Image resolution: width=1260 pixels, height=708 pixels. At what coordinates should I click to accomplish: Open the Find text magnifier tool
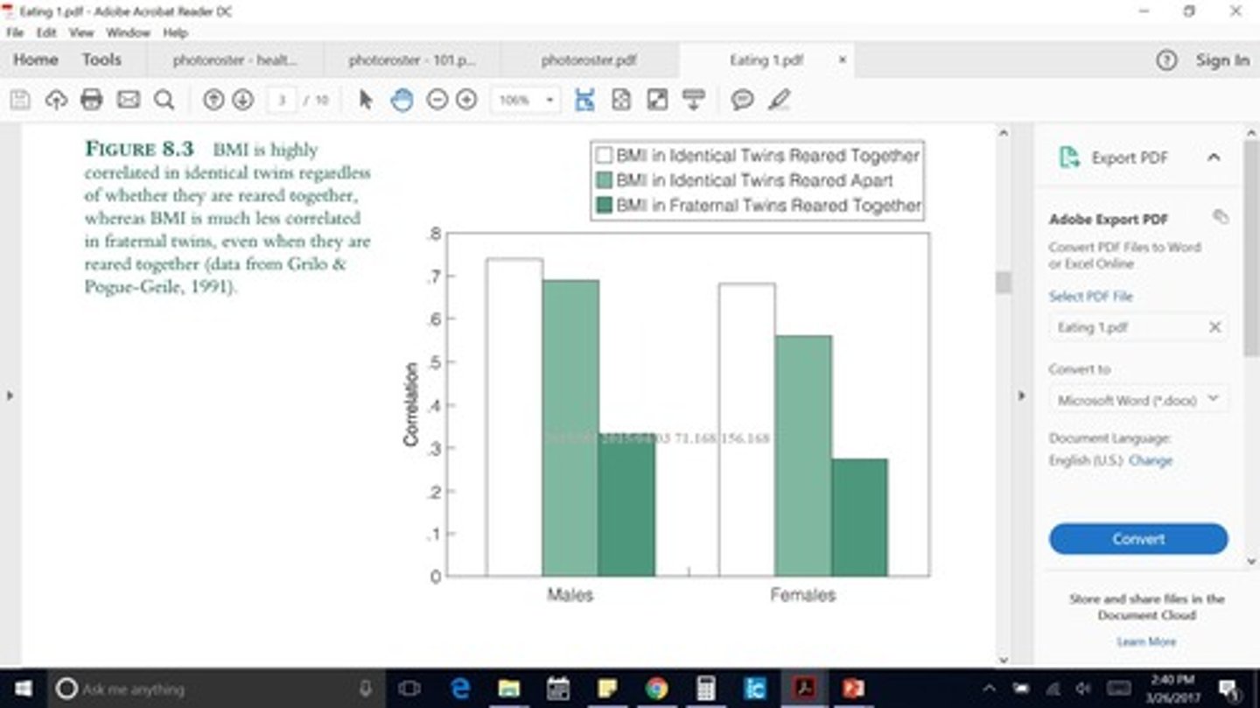[x=164, y=100]
